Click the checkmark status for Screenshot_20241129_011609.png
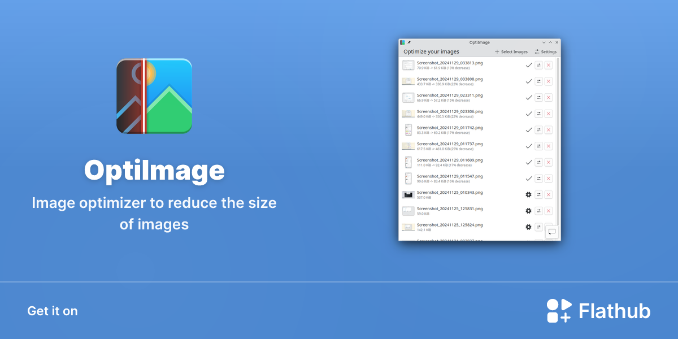Screen dimensions: 678x339 [529, 162]
